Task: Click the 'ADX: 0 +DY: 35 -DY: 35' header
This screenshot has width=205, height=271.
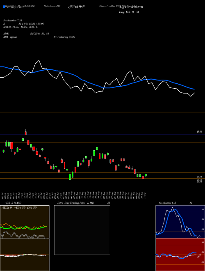Action: point(19,208)
